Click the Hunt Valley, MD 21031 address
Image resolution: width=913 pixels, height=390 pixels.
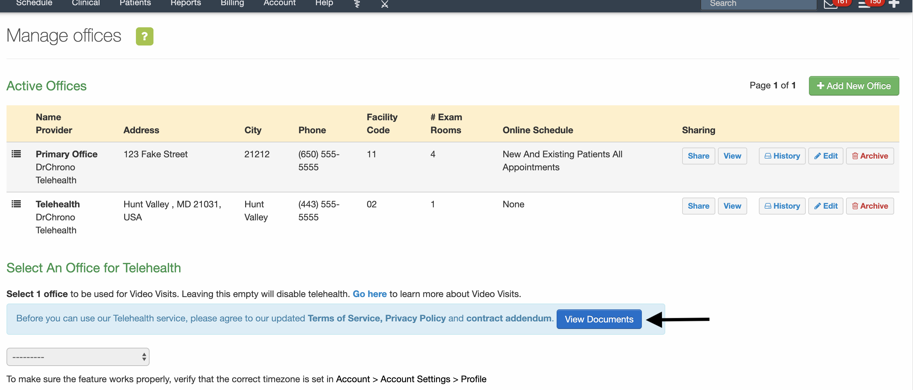[172, 210]
